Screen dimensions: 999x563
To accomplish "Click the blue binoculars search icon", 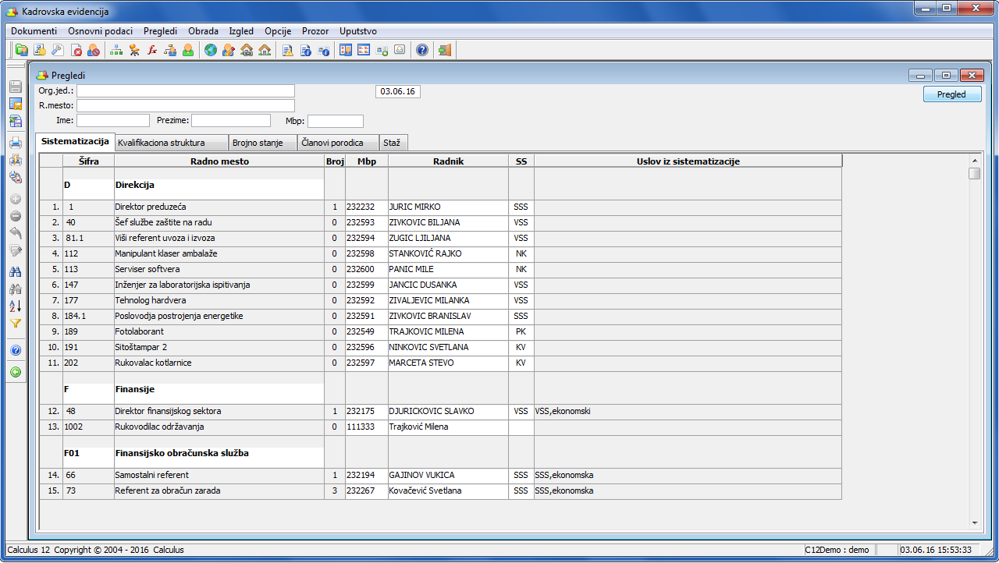I will pyautogui.click(x=16, y=272).
